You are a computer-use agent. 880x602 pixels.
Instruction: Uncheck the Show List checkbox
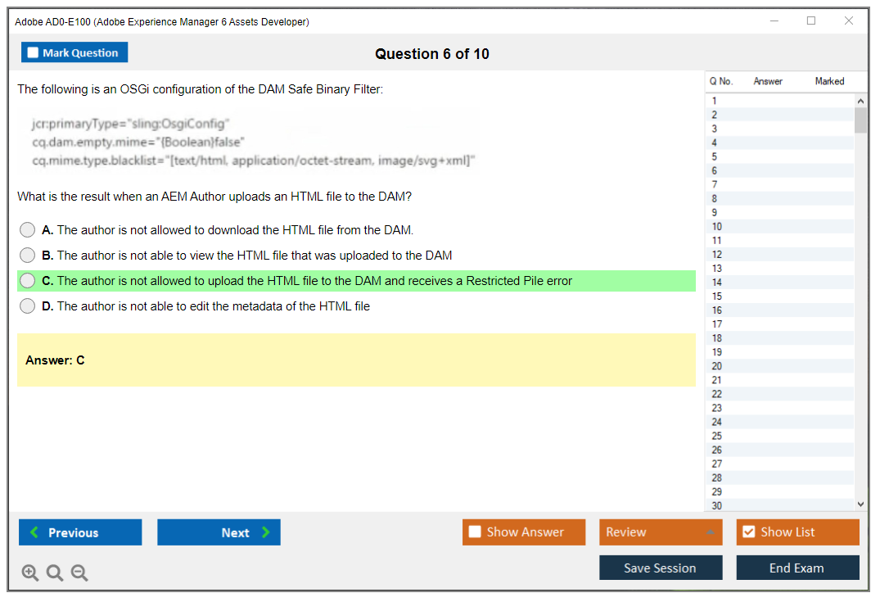coord(748,532)
